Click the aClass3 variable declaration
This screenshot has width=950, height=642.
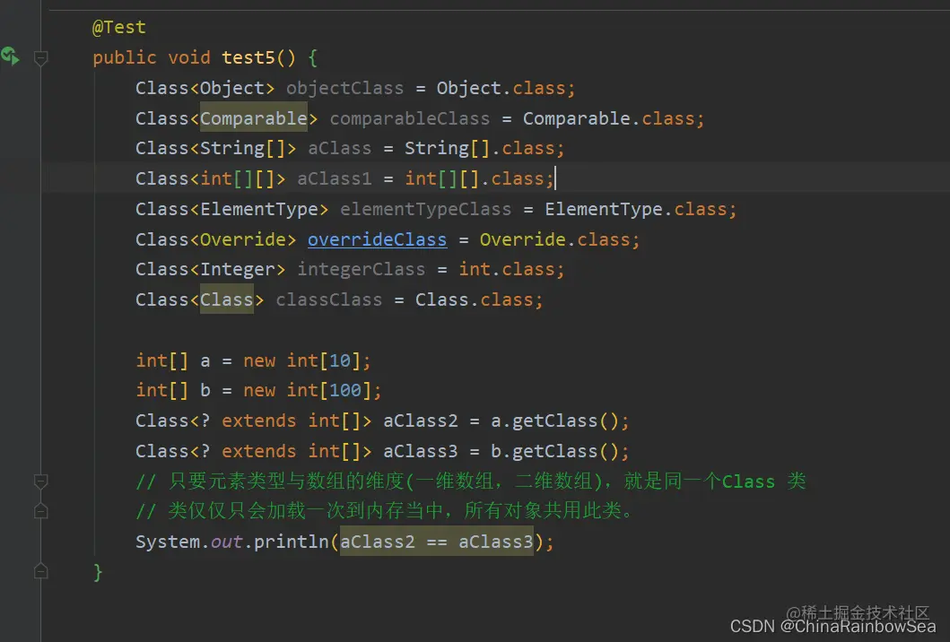(x=421, y=451)
